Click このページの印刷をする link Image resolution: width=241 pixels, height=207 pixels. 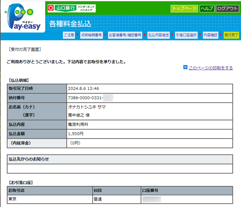tap(211, 68)
